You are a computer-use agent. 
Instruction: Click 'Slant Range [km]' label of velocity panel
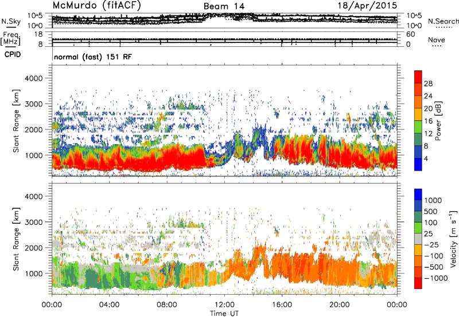tap(16, 239)
